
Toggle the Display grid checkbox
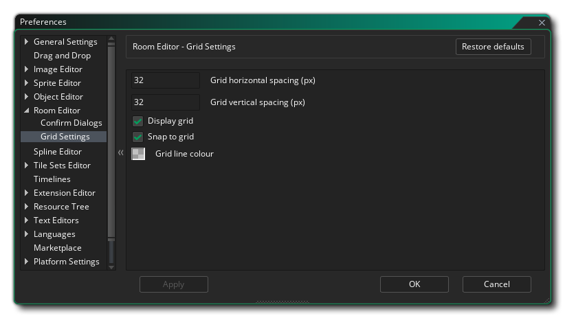138,121
